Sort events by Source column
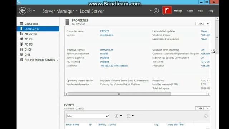 [112, 125]
